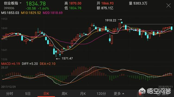Screen dimensions: 174x97
Task: Click the M10:1829.52 moving average label
Action: tap(31, 13)
